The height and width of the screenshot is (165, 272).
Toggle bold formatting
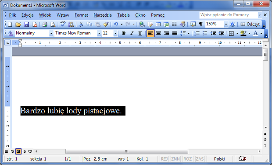[124, 33]
